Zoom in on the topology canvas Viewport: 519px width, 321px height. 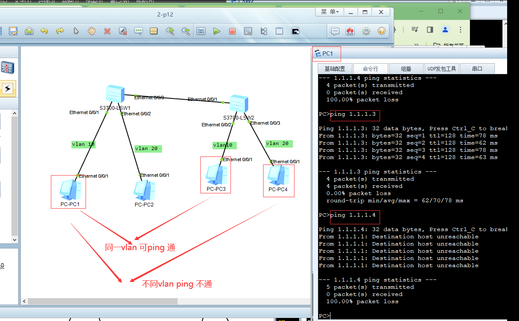point(170,31)
